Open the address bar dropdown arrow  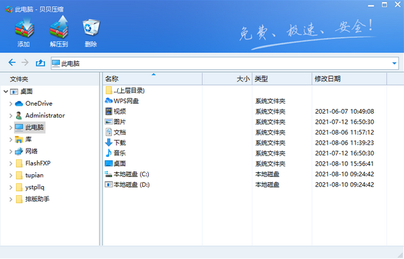[x=394, y=63]
